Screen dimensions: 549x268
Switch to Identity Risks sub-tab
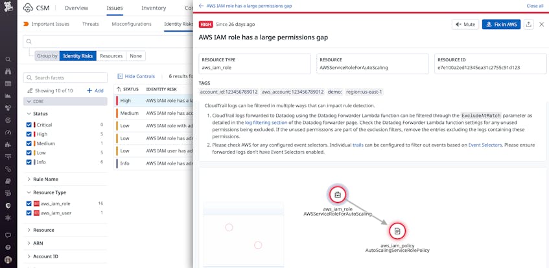[x=178, y=24]
